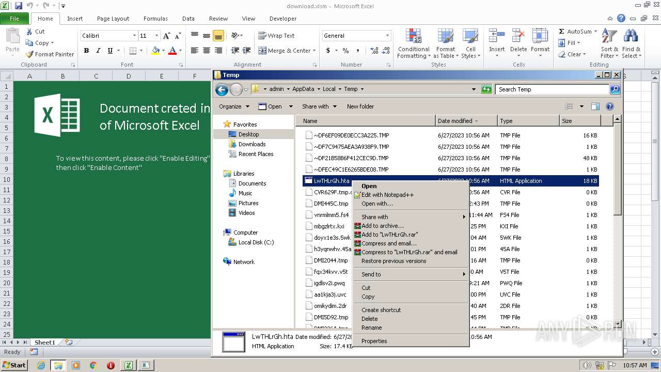Select Local Disk (C:) in navigation pane
Screen dimensions: 661x372
tap(256, 242)
